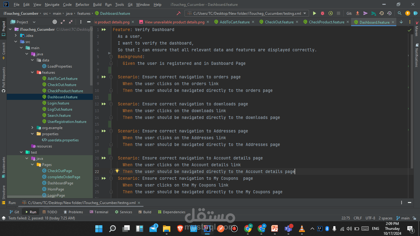
Task: Click the Git Rollback icon
Action: (390, 14)
